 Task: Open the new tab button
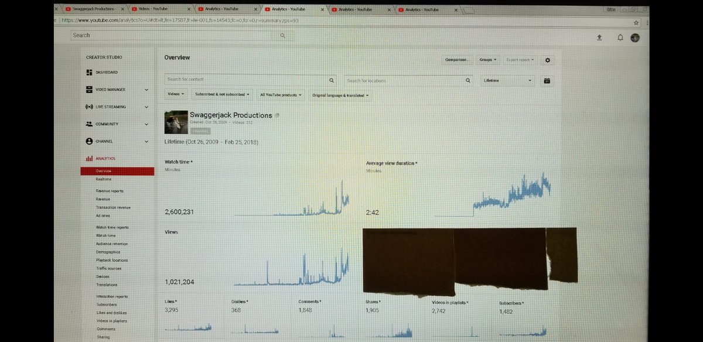coord(469,10)
